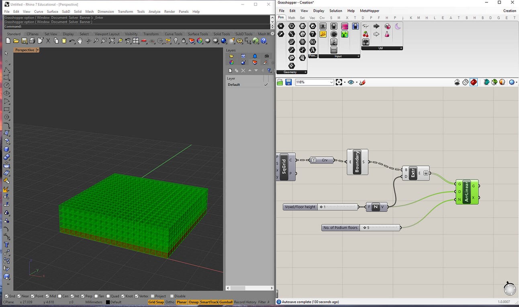
Task: Click the tree icon in the Util panel
Action: pyautogui.click(x=366, y=42)
